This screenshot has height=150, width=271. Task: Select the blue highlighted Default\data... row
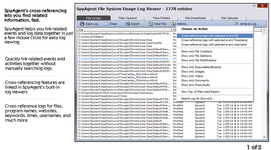pyautogui.click(x=124, y=59)
